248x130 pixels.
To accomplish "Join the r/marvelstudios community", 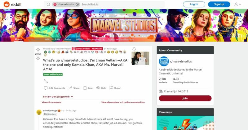I will click(x=185, y=98).
